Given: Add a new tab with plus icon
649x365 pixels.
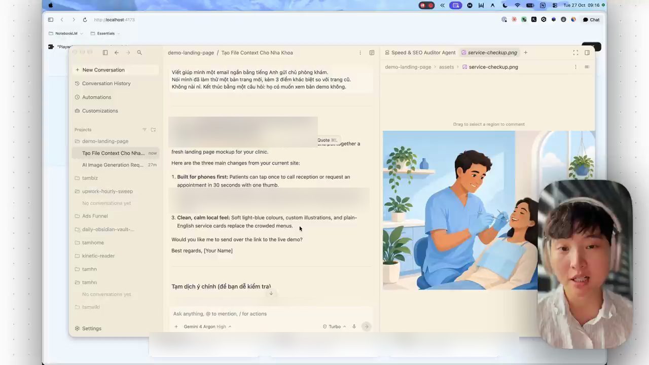Looking at the screenshot, I should pos(525,53).
